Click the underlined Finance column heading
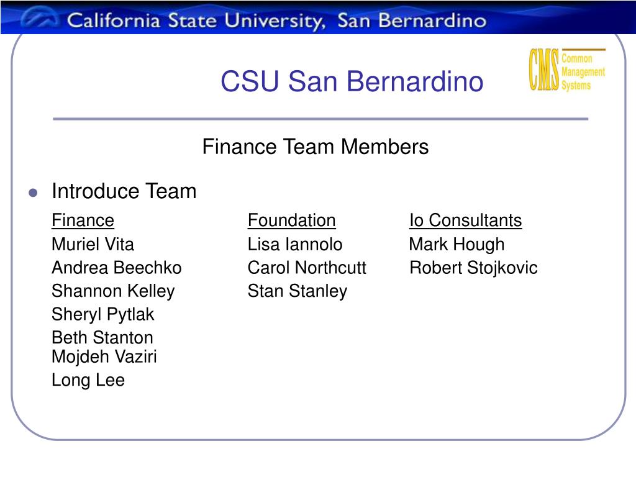 point(83,220)
